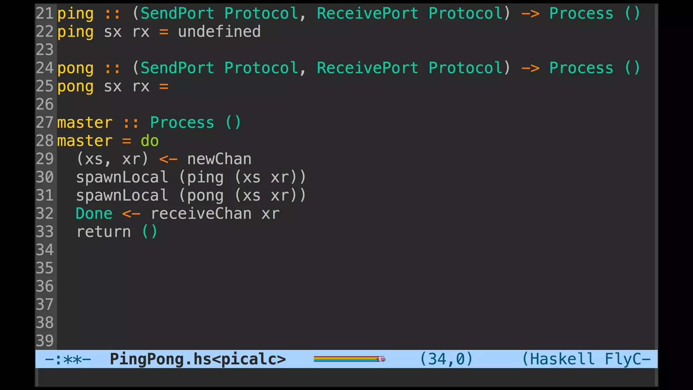Click the 'newChan' call on line 29

219,159
